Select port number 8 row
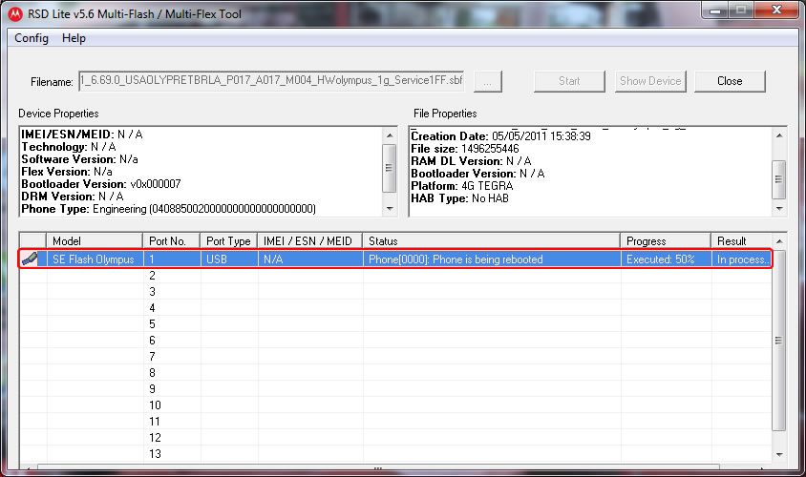 (x=395, y=373)
